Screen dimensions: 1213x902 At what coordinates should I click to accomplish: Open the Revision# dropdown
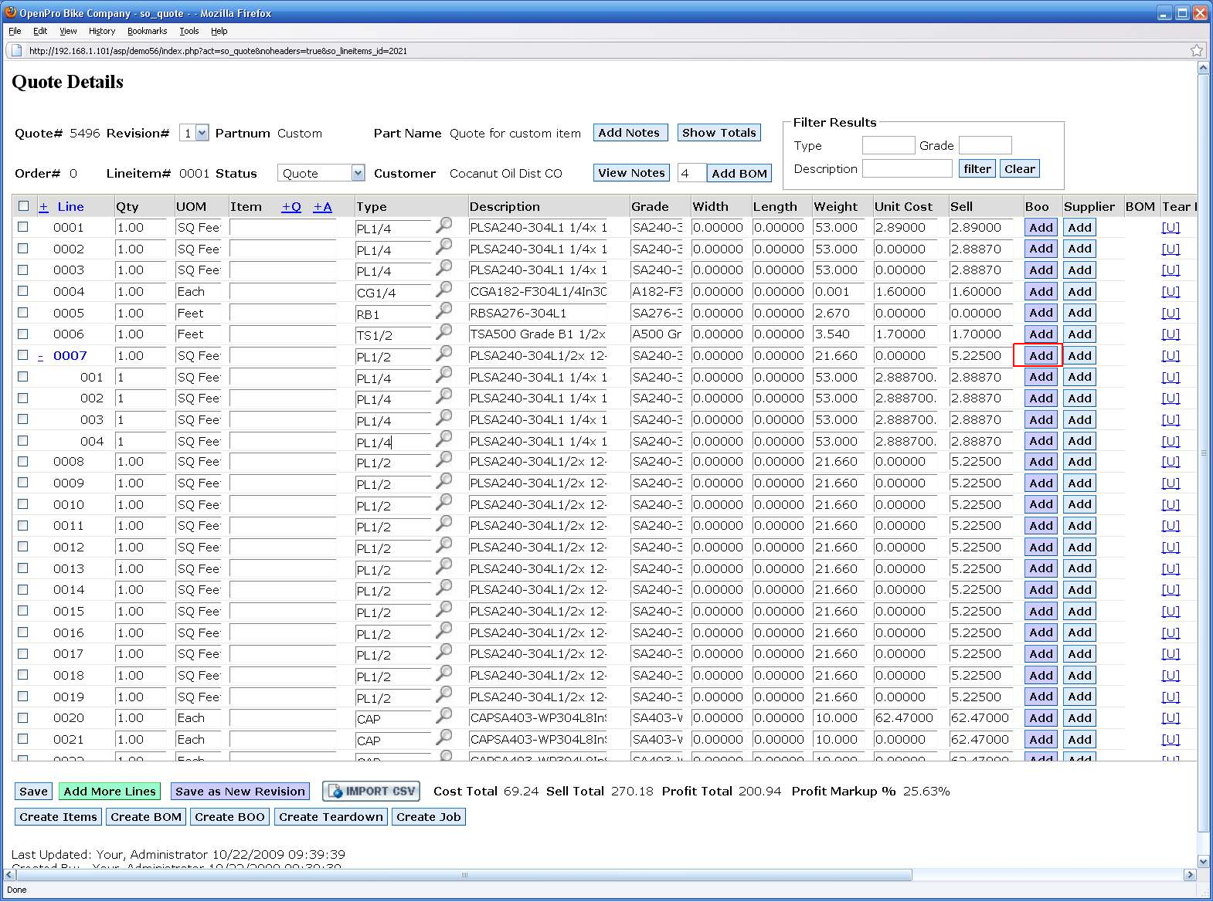click(x=194, y=133)
